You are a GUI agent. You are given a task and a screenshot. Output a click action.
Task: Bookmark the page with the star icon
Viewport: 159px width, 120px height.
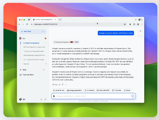coord(125,24)
